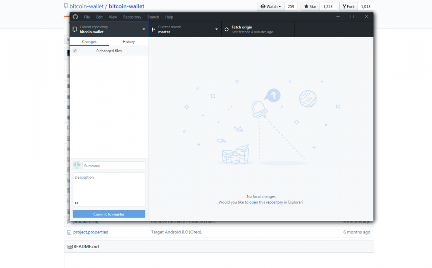Click the Fetch origin sync arrows icon
432x268 pixels.
point(227,29)
